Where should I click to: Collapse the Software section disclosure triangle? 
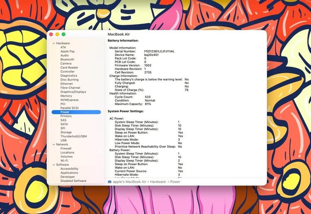click(x=53, y=165)
